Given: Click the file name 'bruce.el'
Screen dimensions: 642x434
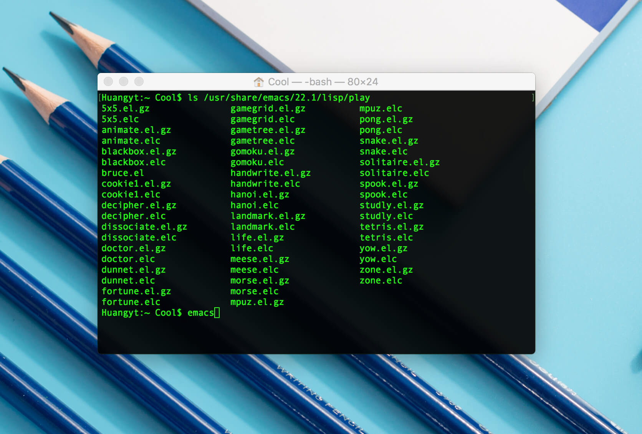Looking at the screenshot, I should [123, 173].
